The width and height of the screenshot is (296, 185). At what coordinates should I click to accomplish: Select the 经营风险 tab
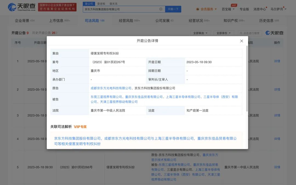(129, 20)
